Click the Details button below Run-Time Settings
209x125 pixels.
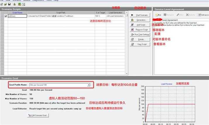(x=140, y=39)
